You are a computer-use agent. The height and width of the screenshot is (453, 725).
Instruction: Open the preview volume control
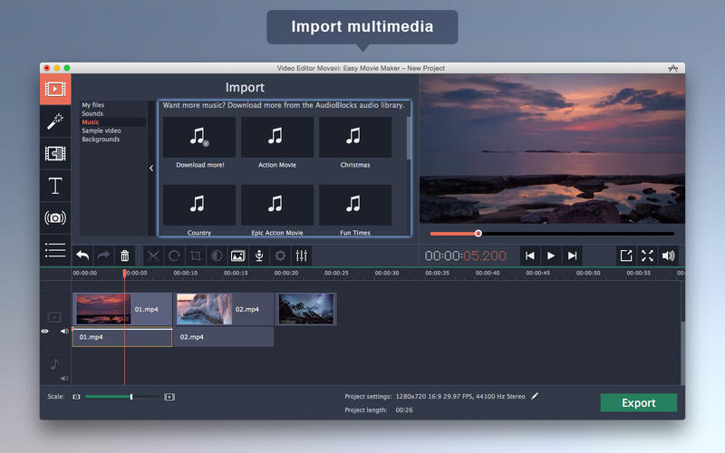click(669, 256)
